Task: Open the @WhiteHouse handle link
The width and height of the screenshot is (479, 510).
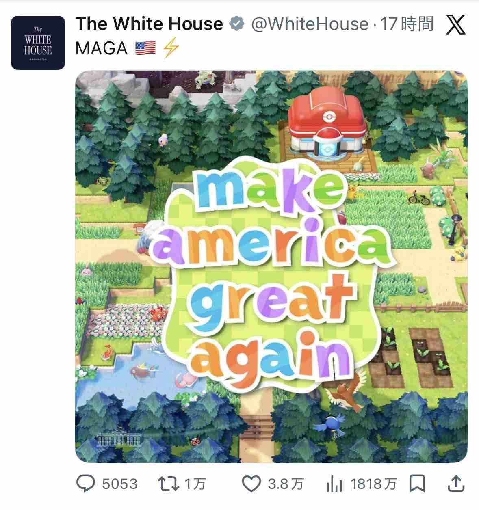Action: click(x=310, y=24)
